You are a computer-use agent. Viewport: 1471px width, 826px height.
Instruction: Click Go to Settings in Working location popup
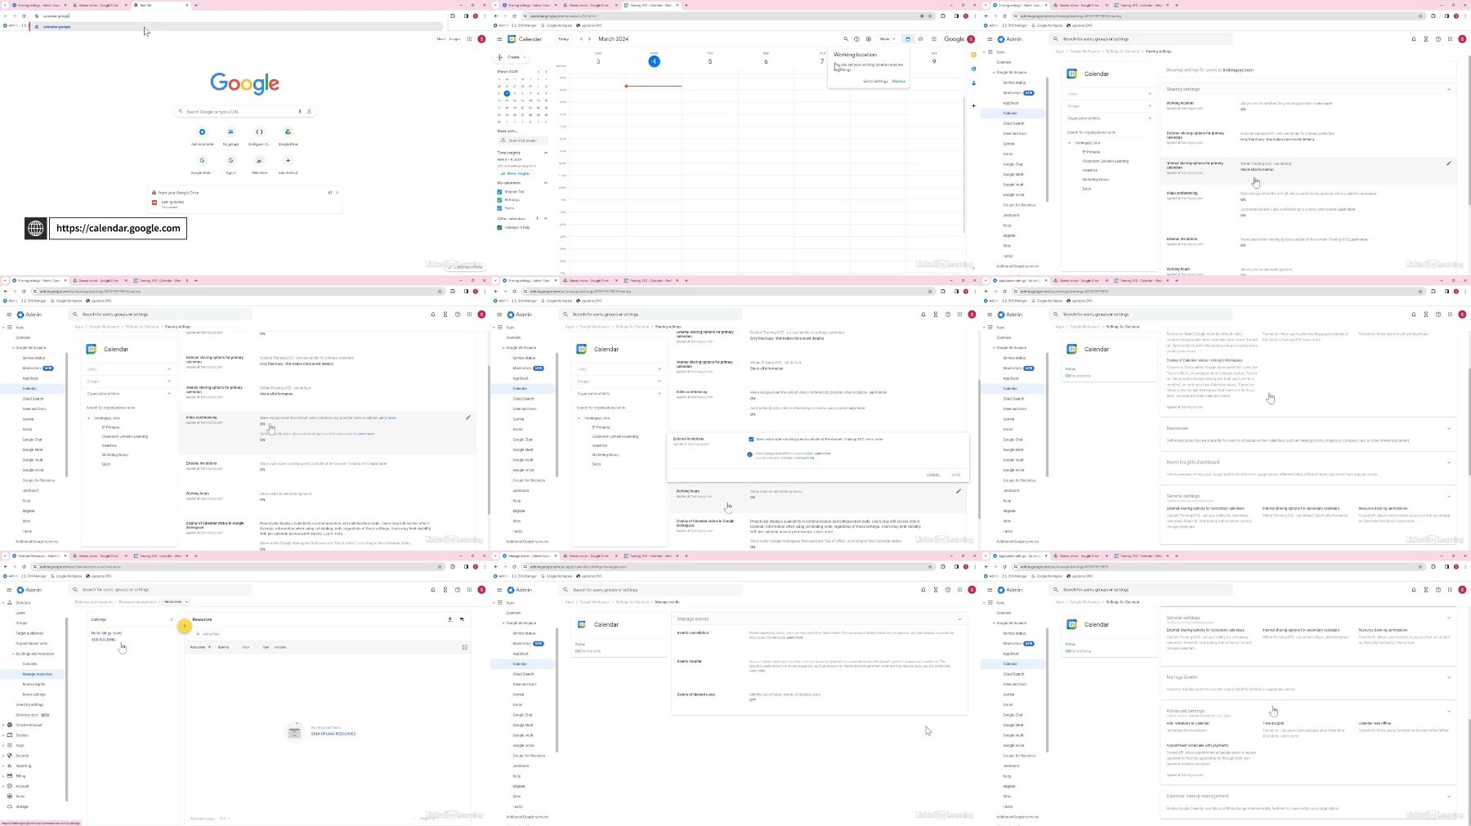[x=875, y=82]
